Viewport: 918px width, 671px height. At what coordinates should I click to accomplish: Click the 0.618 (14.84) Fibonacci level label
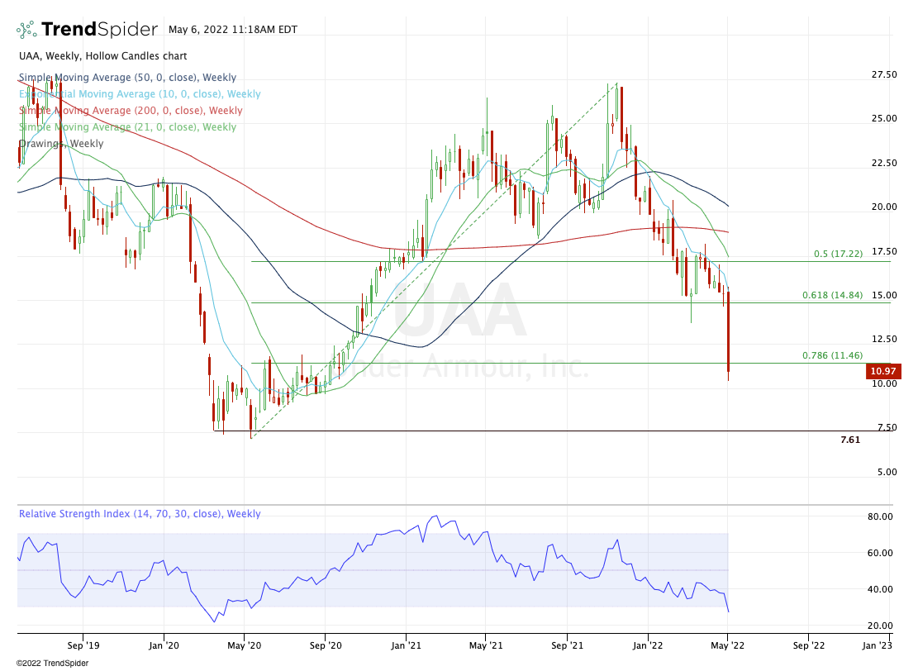(x=832, y=295)
